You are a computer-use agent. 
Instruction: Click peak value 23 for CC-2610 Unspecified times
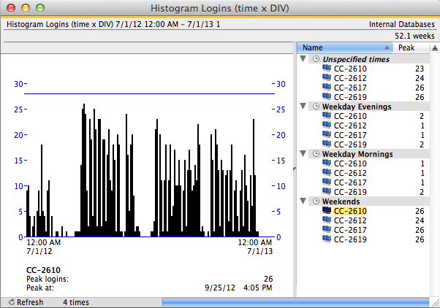click(x=420, y=69)
